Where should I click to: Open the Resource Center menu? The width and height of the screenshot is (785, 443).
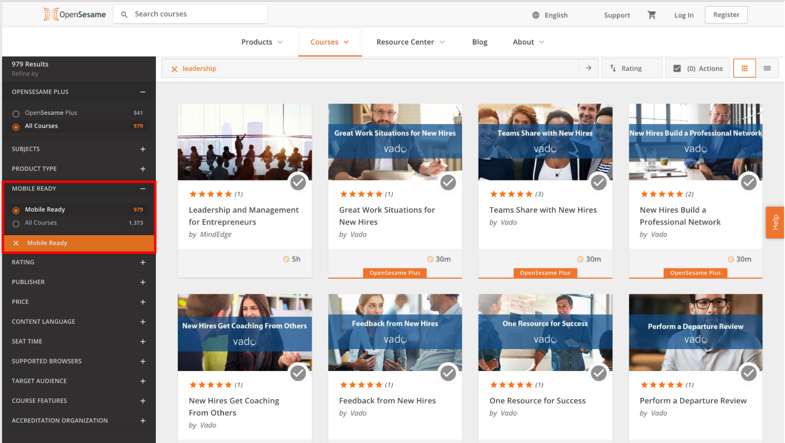[410, 42]
